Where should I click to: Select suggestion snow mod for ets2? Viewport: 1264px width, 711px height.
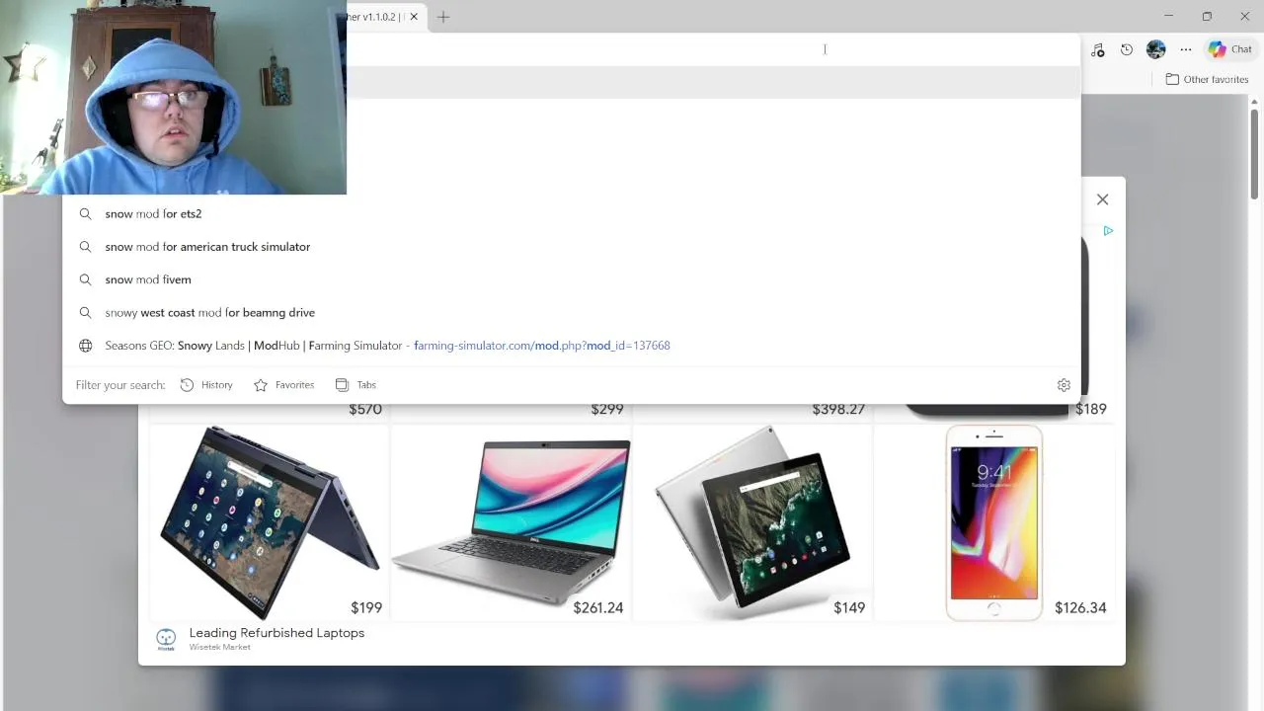(x=572, y=213)
